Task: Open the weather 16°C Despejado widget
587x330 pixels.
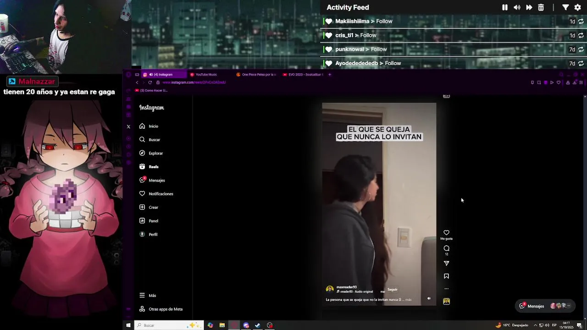Action: [512, 325]
